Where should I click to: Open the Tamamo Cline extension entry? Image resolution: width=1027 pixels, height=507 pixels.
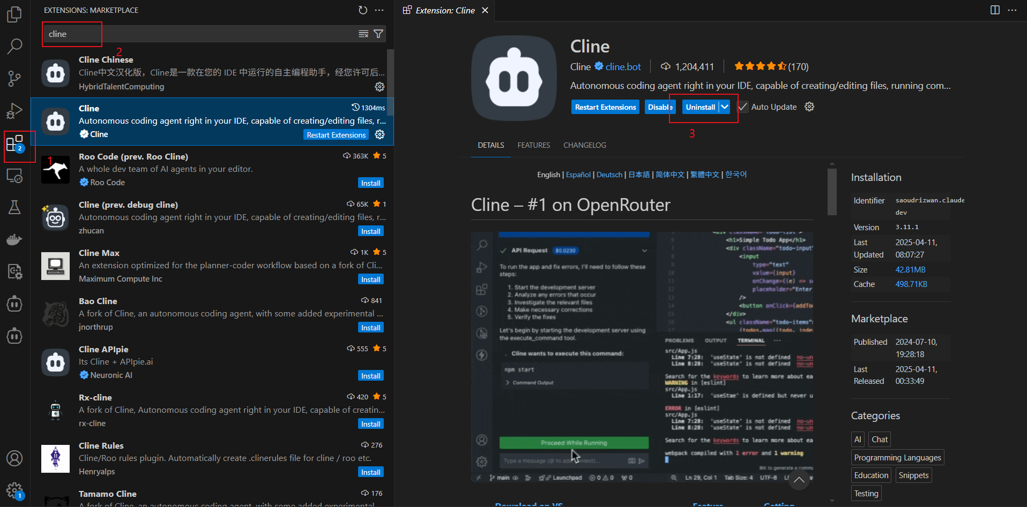coord(212,496)
